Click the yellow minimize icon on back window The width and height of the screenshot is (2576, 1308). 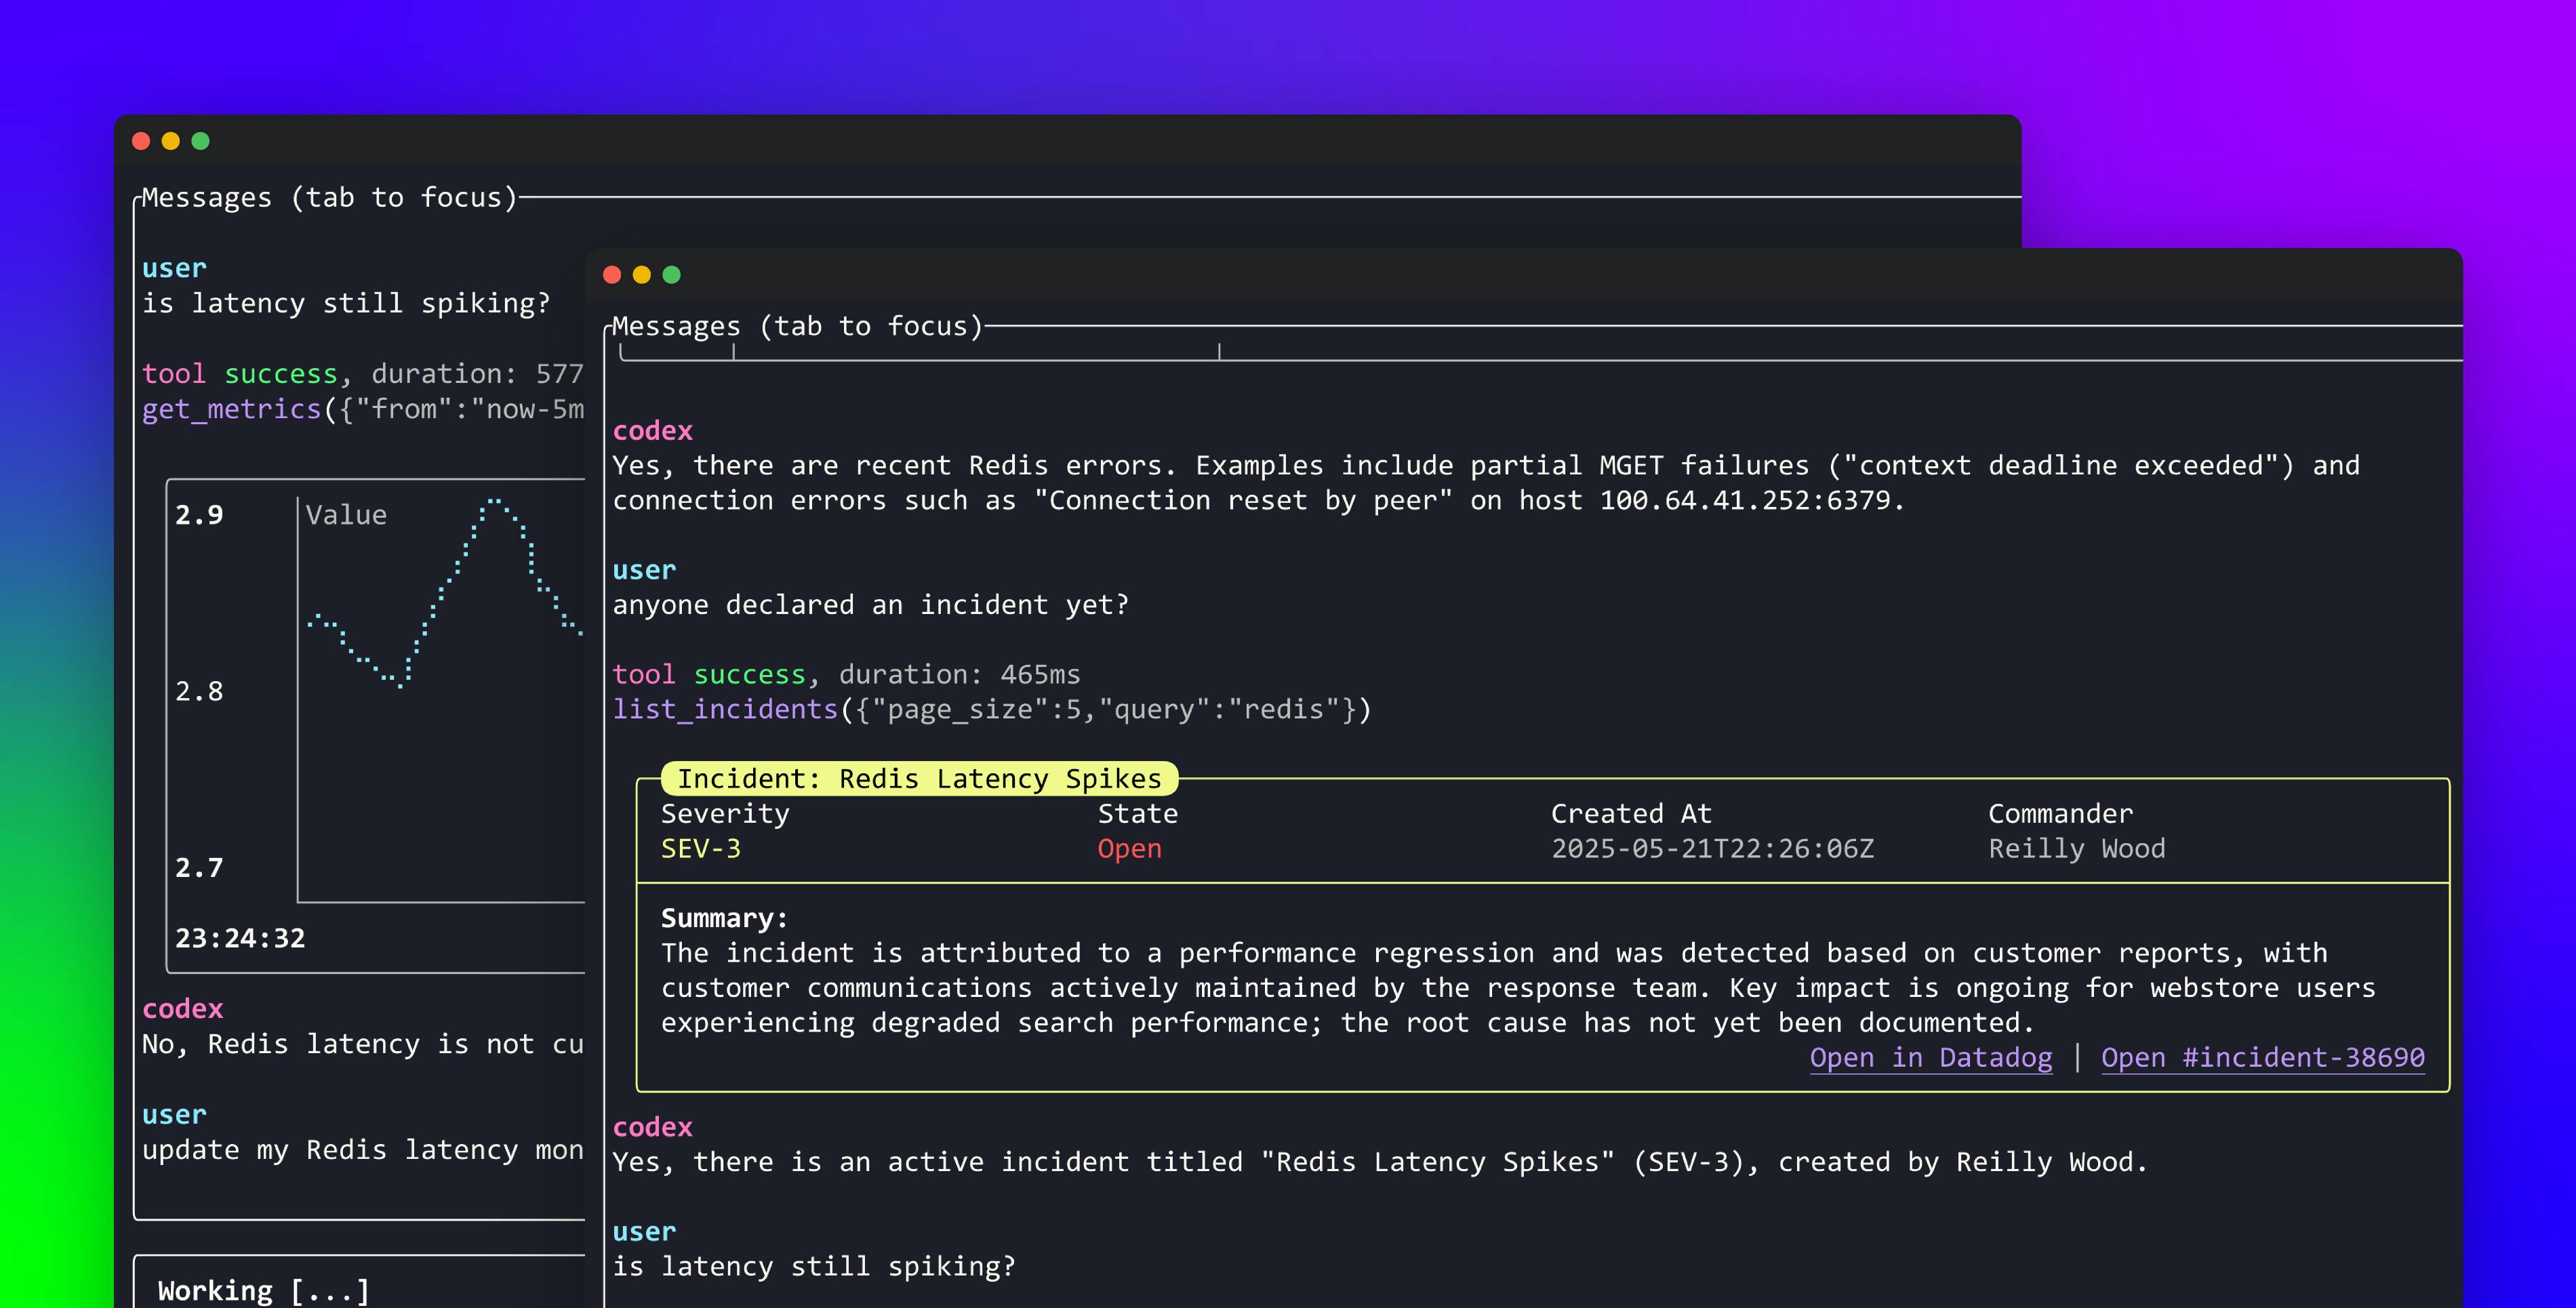click(170, 141)
